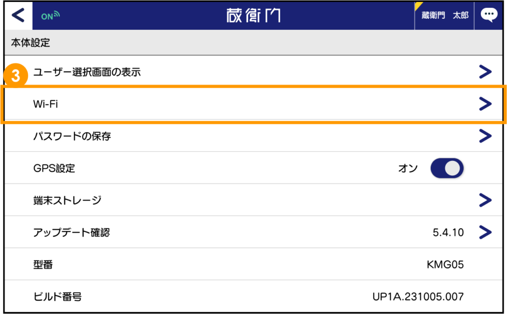Tap the ON connection status icon

(x=50, y=15)
